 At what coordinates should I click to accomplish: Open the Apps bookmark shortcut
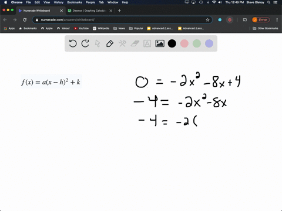pos(9,28)
